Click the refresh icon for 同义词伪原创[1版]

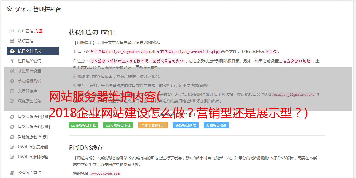[x=12, y=117]
